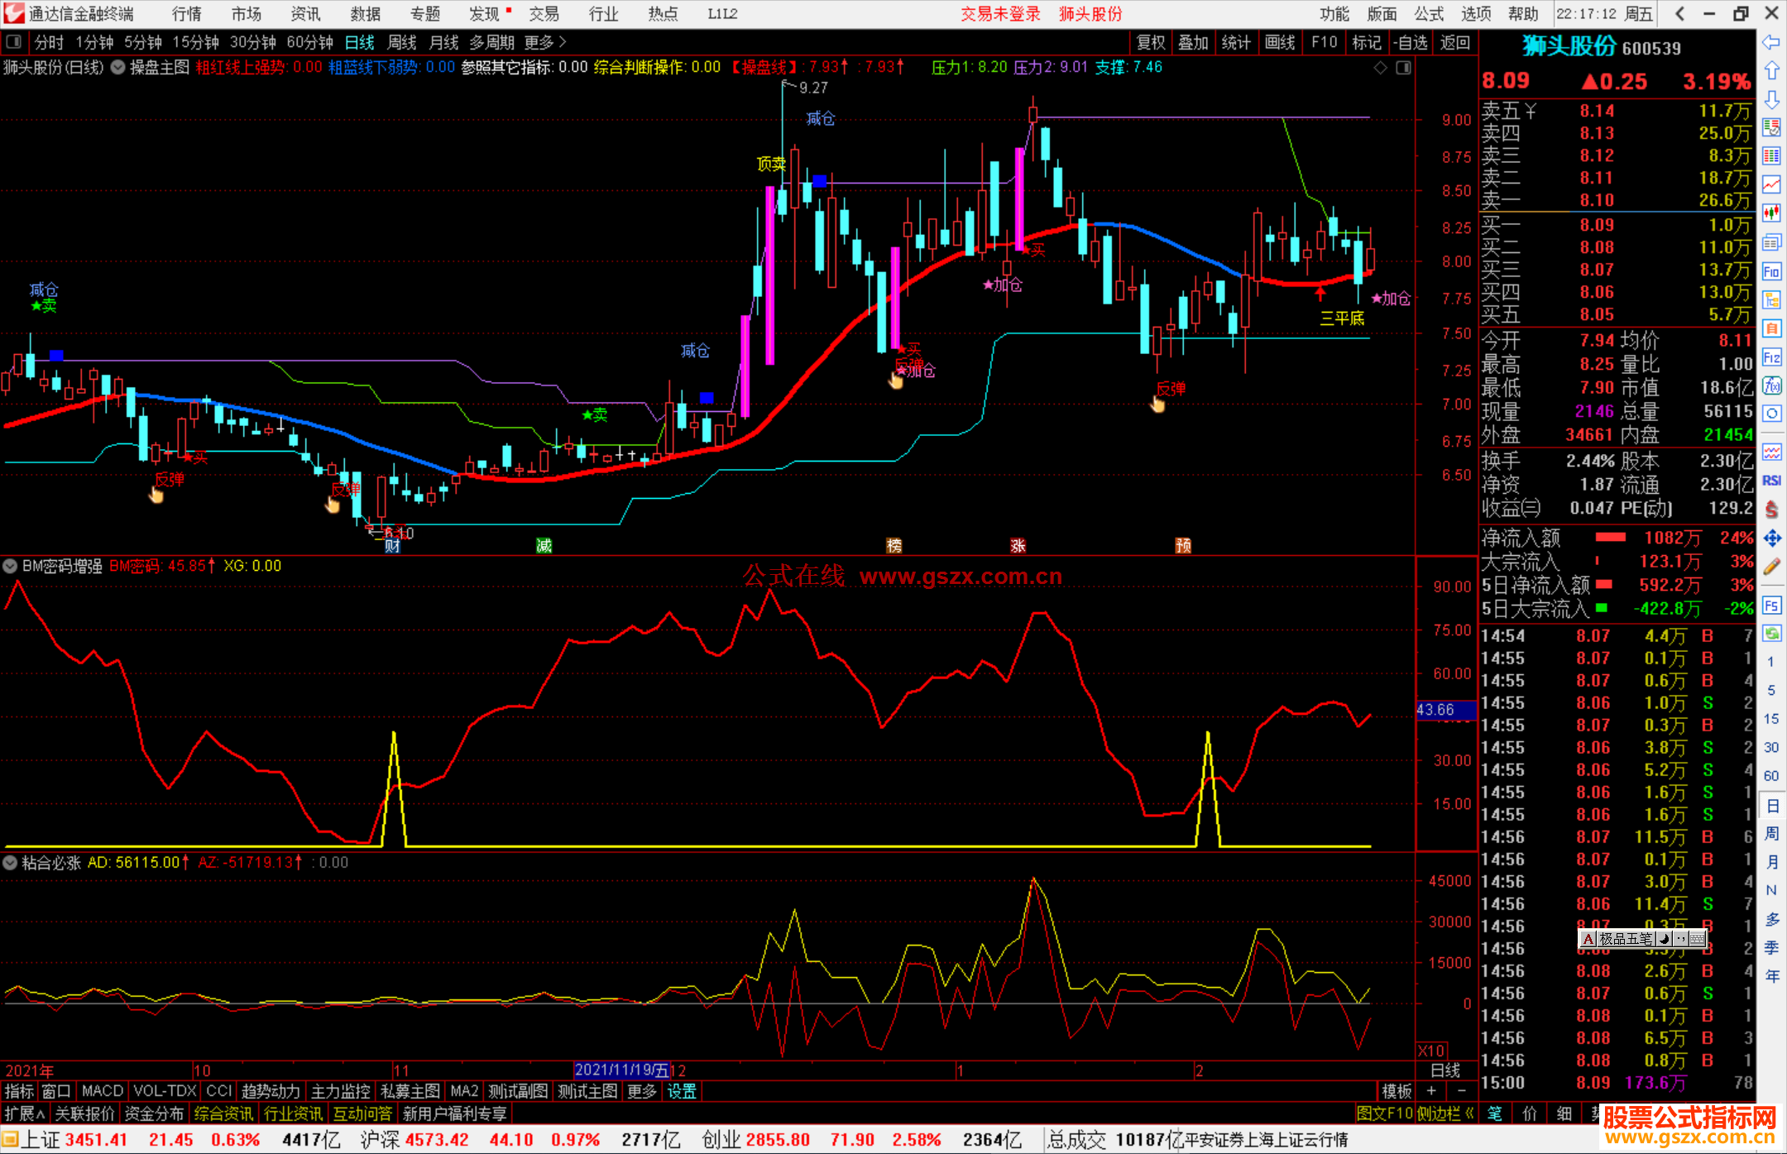1787x1154 pixels.
Task: Open the 模板 template dropdown
Action: coord(1397,1091)
